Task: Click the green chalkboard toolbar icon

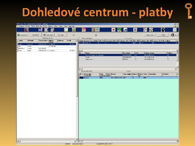Action: pos(119,30)
